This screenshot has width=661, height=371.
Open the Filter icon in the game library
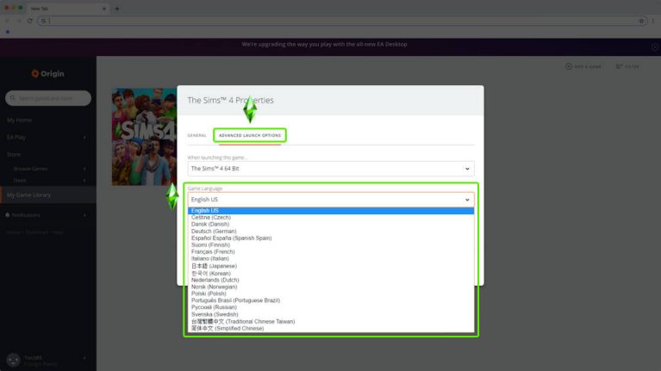(620, 66)
